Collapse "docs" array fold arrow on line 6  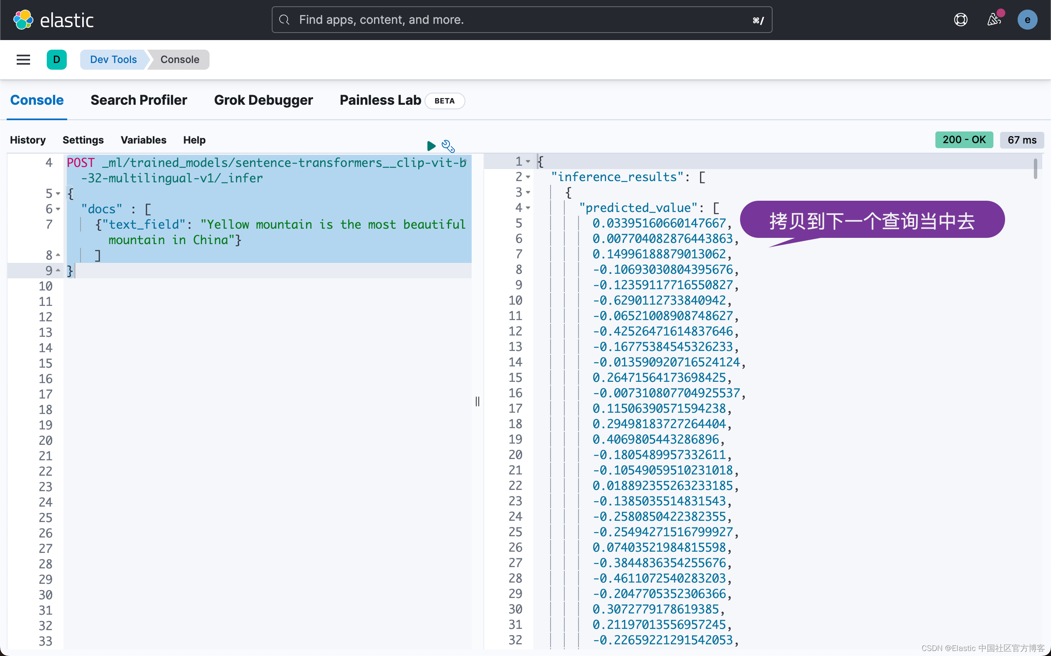[x=58, y=209]
